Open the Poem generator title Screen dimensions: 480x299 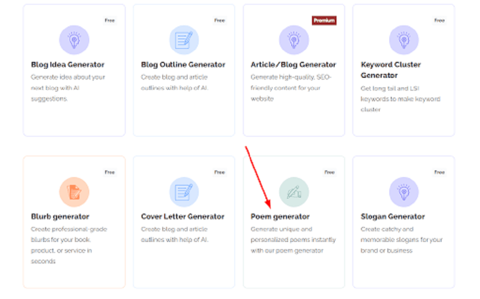coord(280,217)
